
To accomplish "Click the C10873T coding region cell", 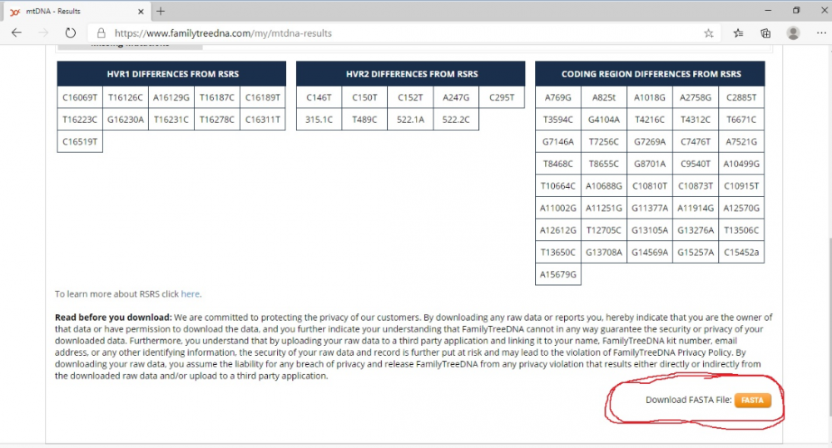I will 696,186.
